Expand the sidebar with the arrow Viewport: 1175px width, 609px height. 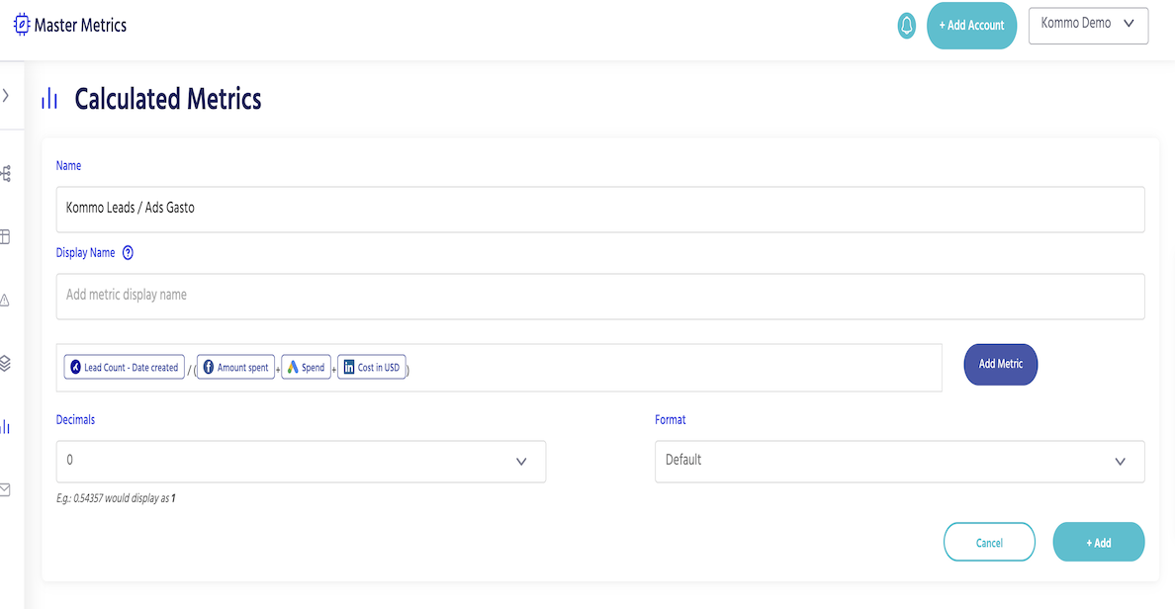click(x=6, y=96)
